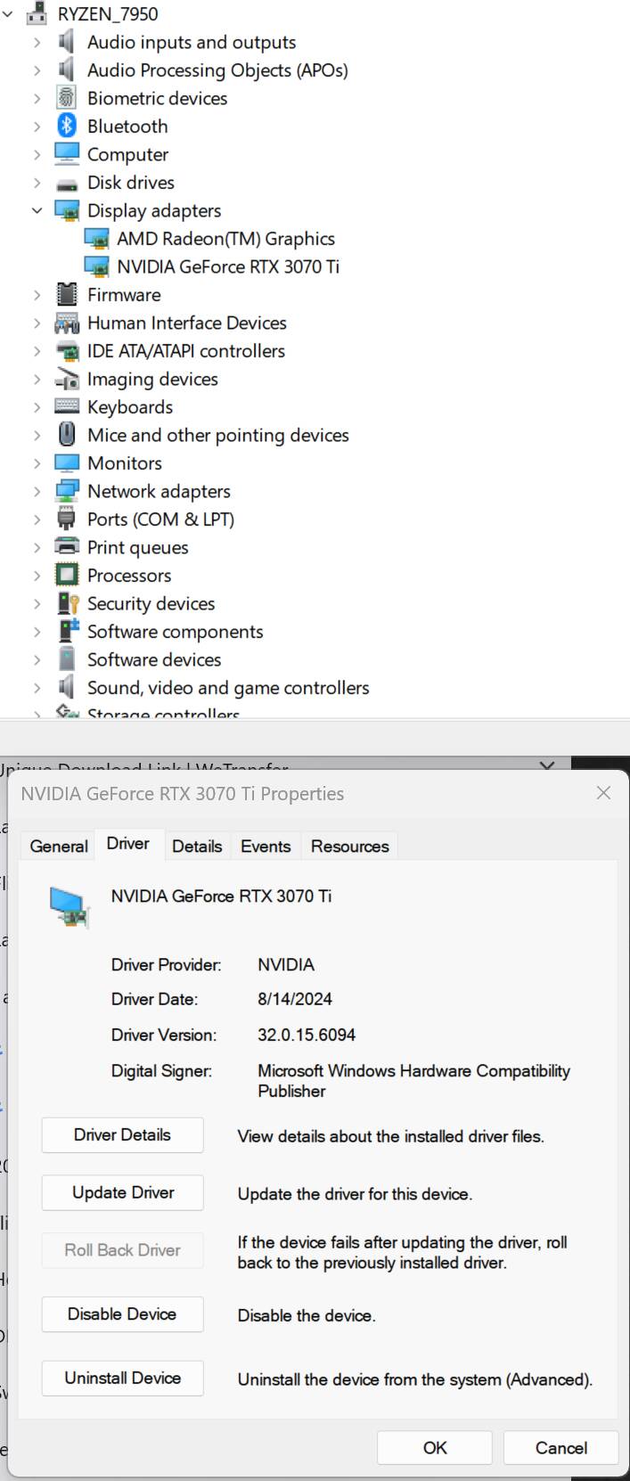The height and width of the screenshot is (1481, 630).
Task: Click the Disable Device button
Action: (122, 1313)
